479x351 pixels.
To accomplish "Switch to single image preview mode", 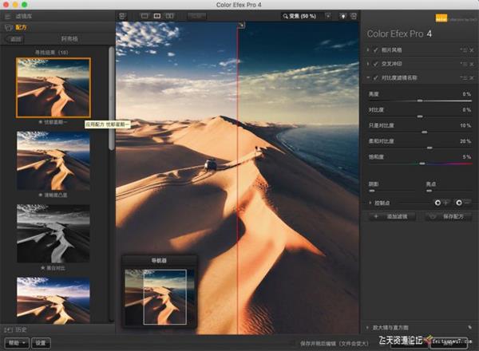I will pyautogui.click(x=145, y=15).
